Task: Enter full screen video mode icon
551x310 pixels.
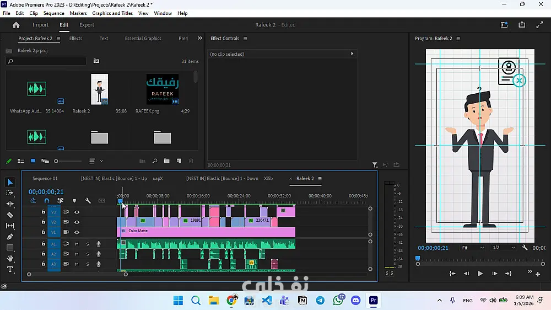Action: [540, 25]
